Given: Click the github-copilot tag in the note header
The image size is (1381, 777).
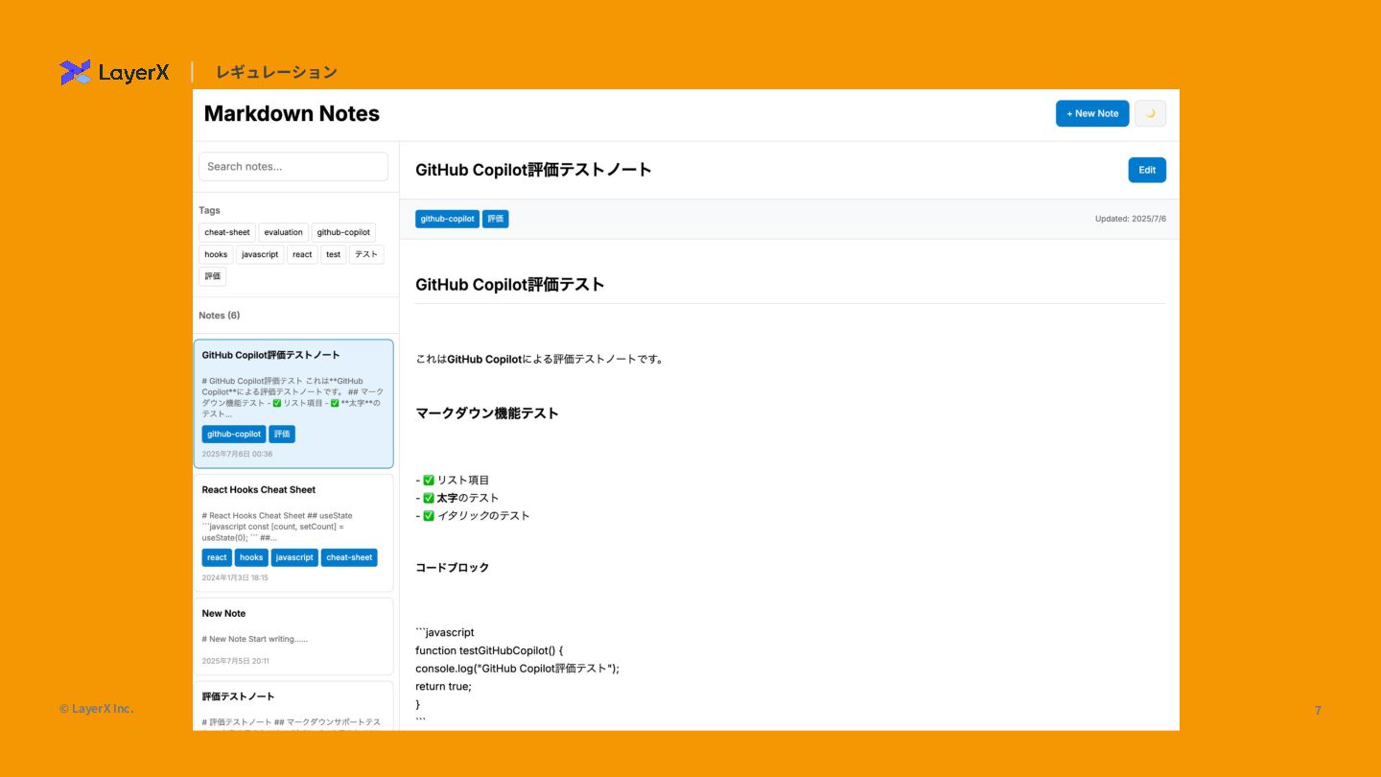Looking at the screenshot, I should [447, 219].
